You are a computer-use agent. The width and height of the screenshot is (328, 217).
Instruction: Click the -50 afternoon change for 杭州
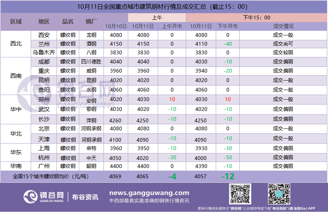[x=228, y=157]
